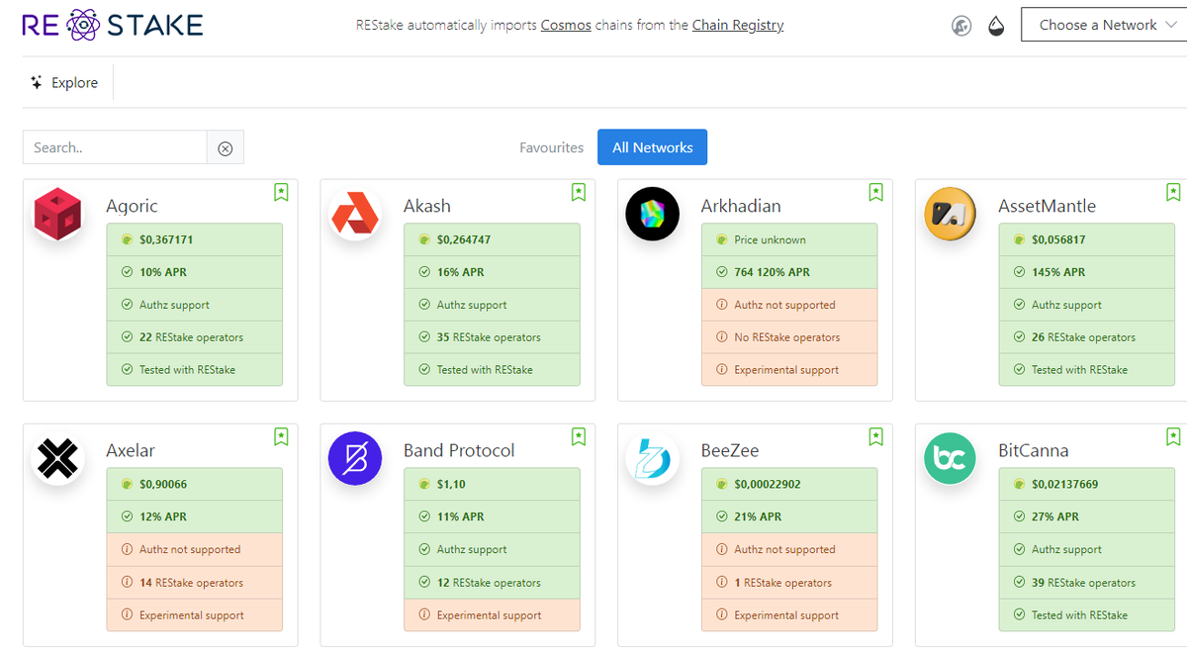Image resolution: width=1187 pixels, height=656 pixels.
Task: Click the REStake logo in the header
Action: (x=113, y=25)
